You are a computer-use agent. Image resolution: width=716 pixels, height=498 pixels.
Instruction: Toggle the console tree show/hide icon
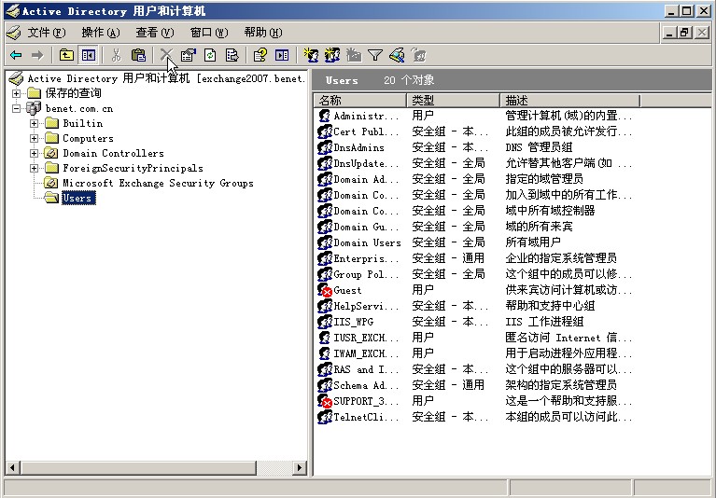[88, 56]
